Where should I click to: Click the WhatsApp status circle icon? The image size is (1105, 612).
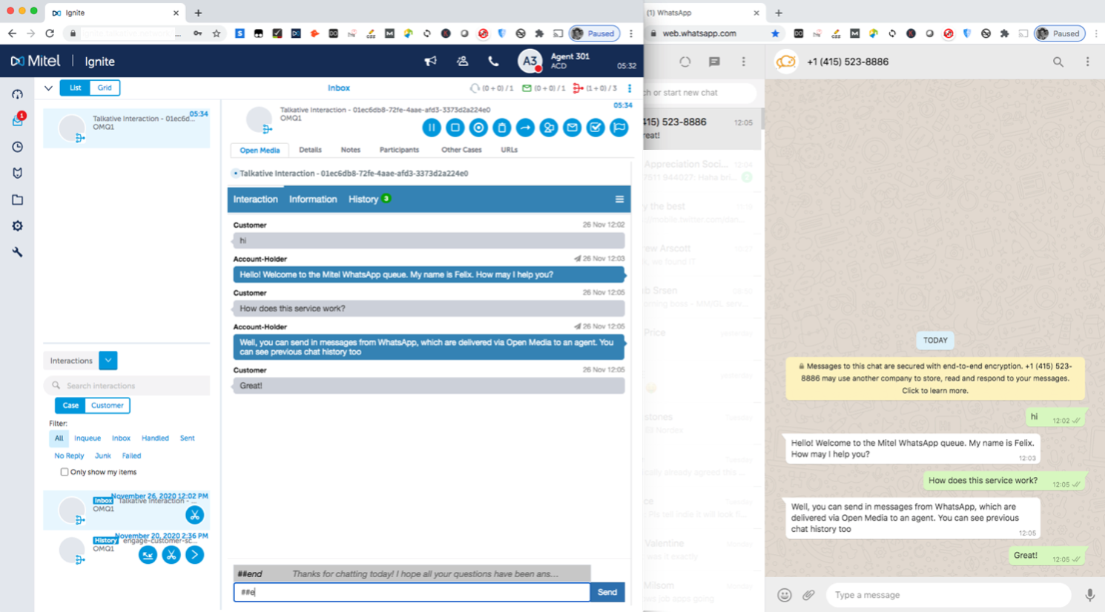coord(685,62)
